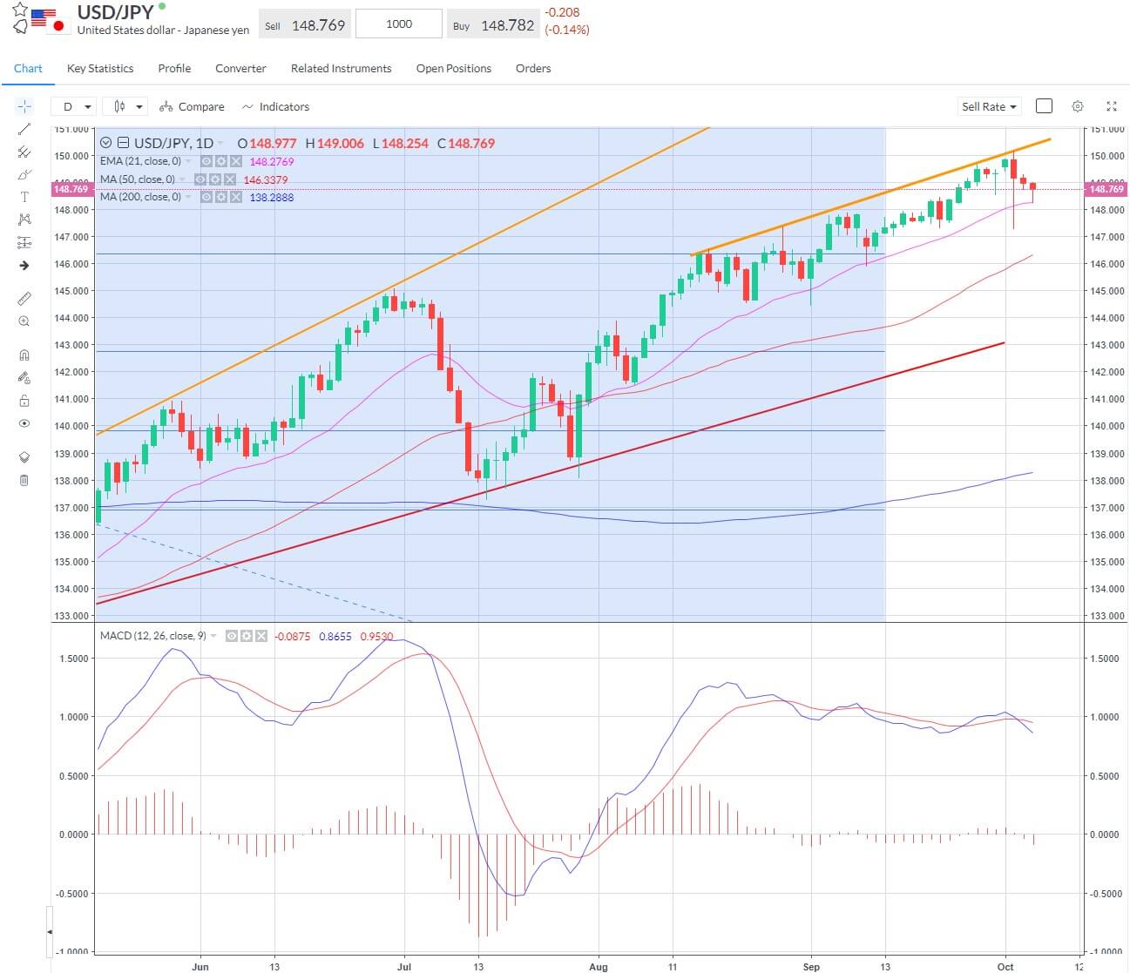This screenshot has height=973, width=1130.
Task: Expand USD/JPY, 1D legend arrow
Action: pos(220,144)
